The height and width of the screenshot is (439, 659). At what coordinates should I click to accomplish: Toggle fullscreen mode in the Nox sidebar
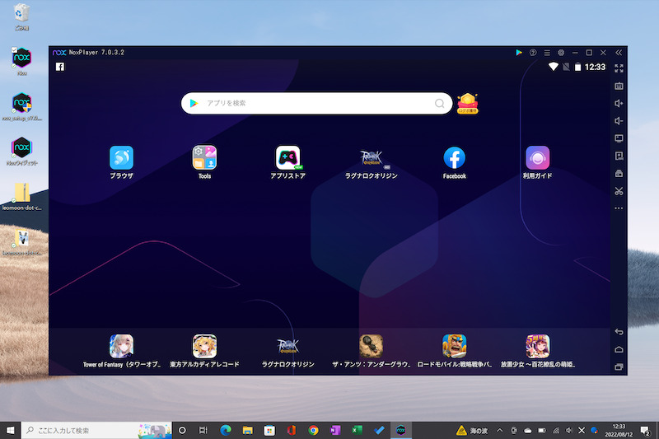click(619, 68)
